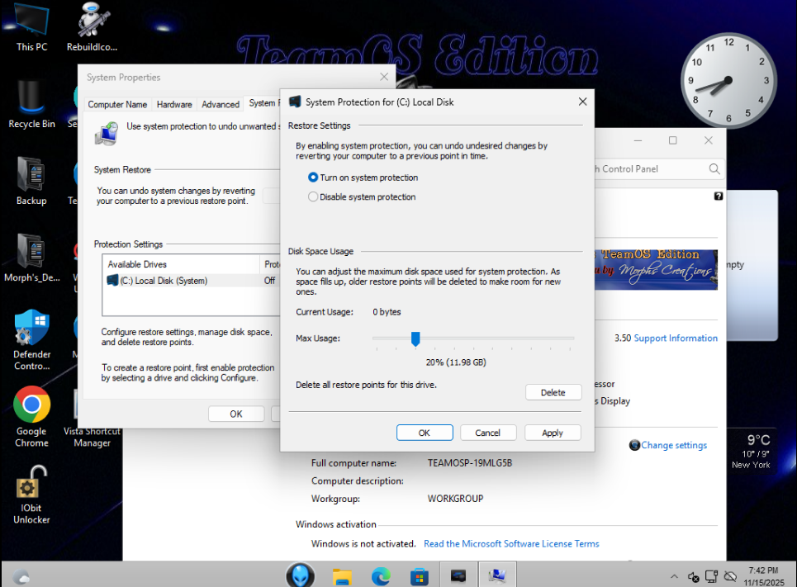Show hidden tray icons chevron
Screen dimensions: 797x587
(674, 576)
